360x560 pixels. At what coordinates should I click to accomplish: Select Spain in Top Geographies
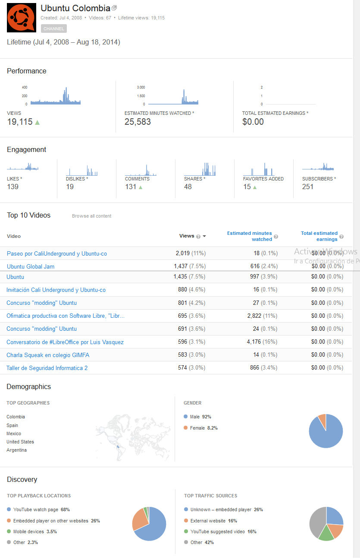(x=13, y=425)
